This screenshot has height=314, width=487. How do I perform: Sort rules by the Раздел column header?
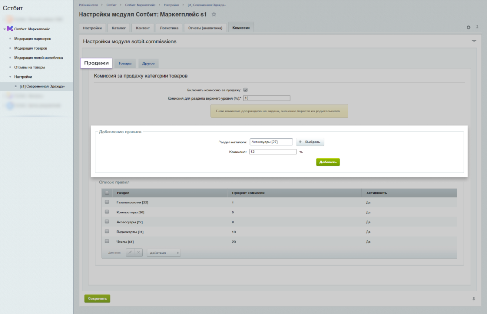123,193
